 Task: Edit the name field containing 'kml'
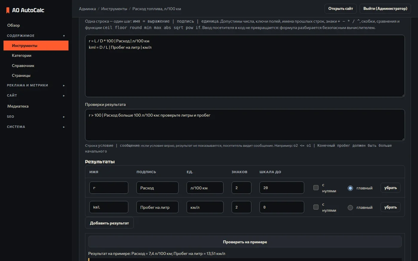(109, 207)
